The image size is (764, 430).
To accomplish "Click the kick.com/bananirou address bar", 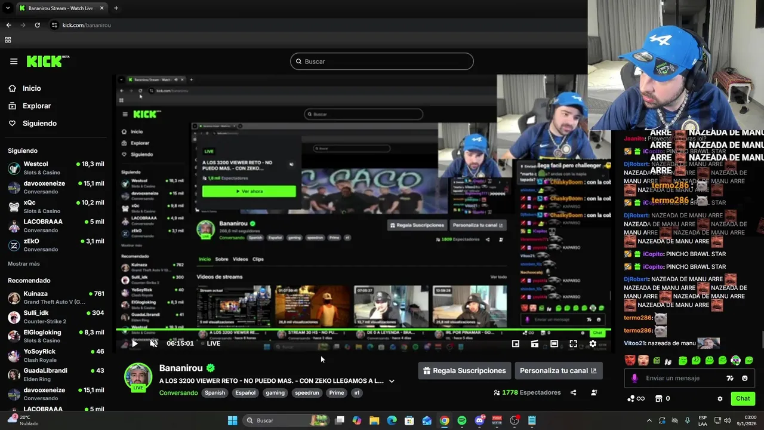I will coord(87,25).
